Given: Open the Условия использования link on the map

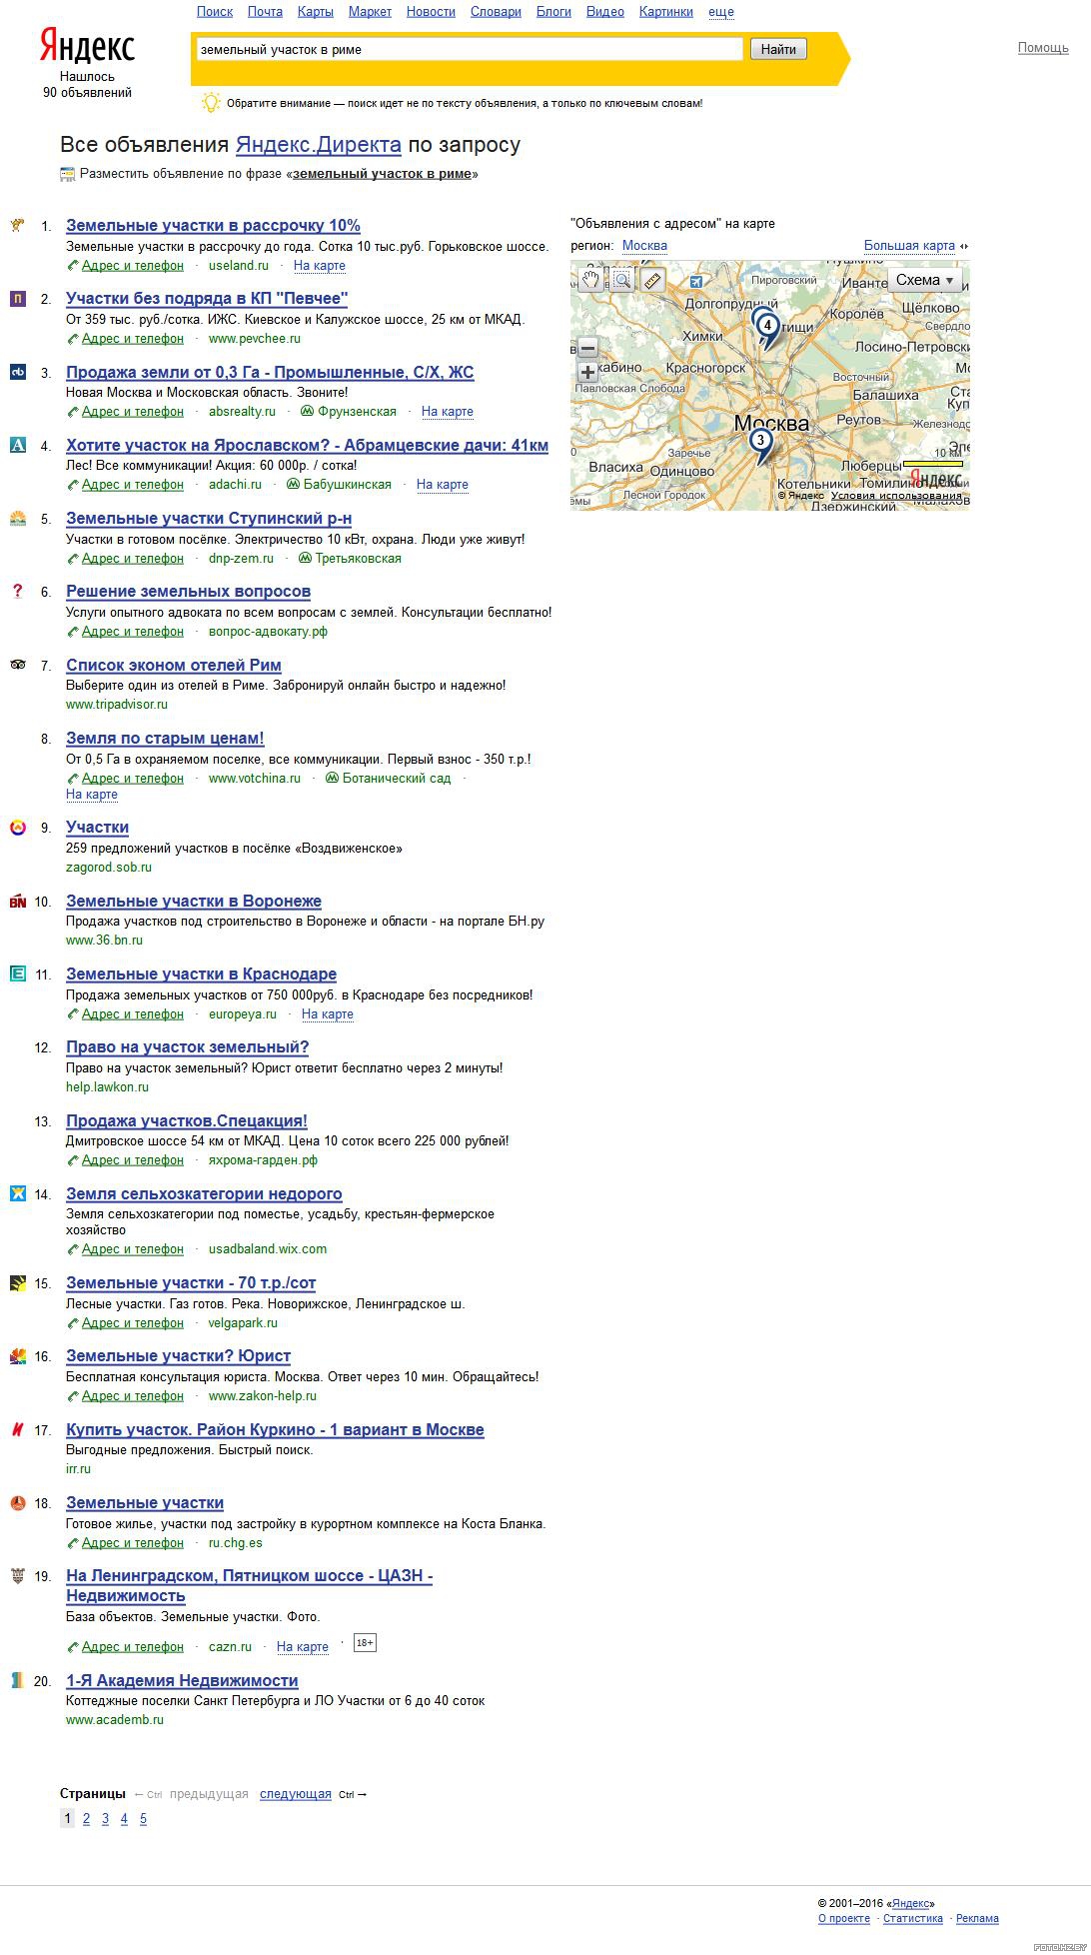Looking at the screenshot, I should pos(896,496).
